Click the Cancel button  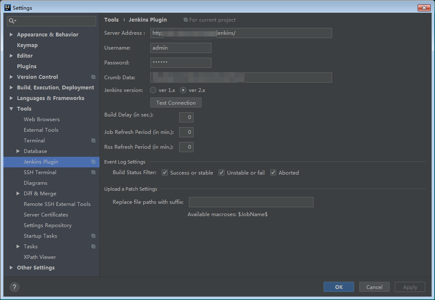374,287
